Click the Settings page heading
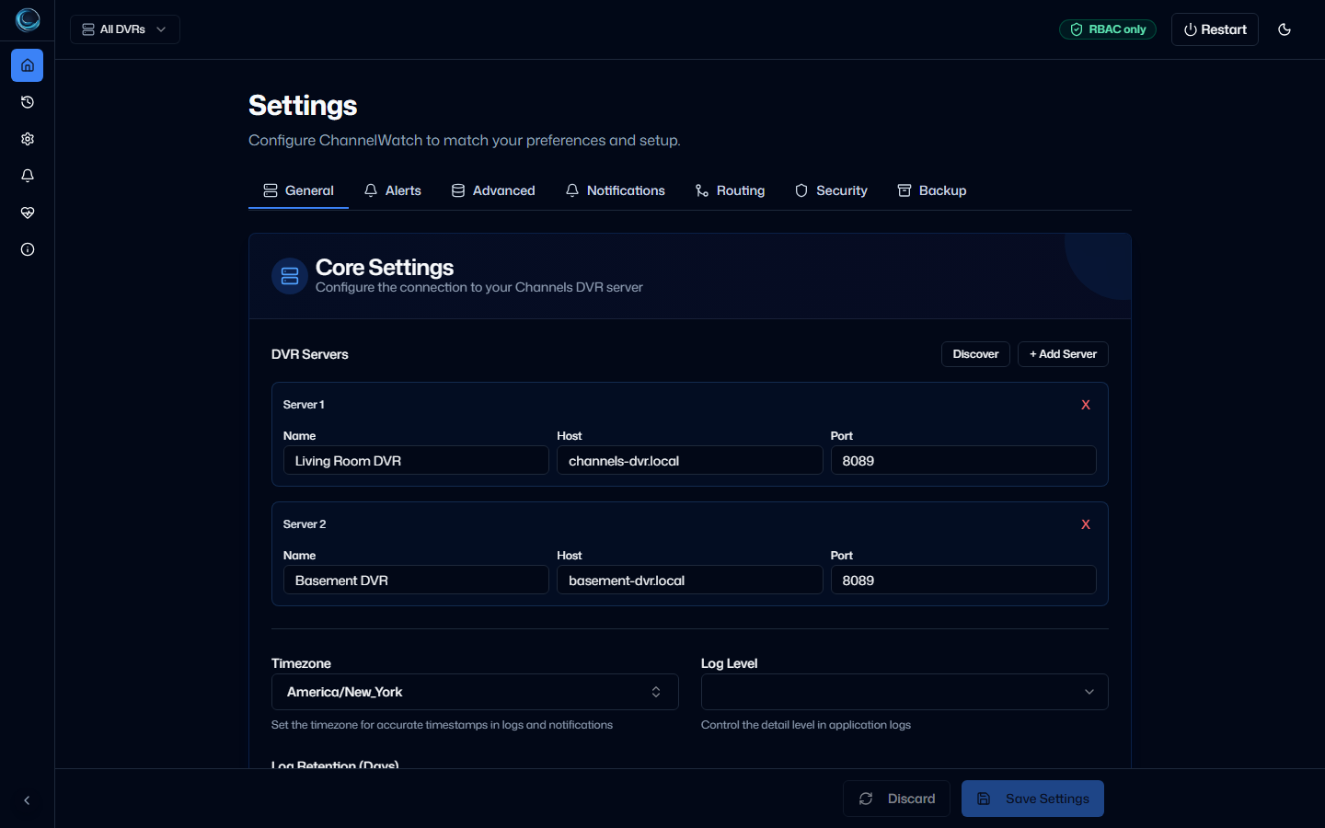The image size is (1325, 828). coord(303,106)
